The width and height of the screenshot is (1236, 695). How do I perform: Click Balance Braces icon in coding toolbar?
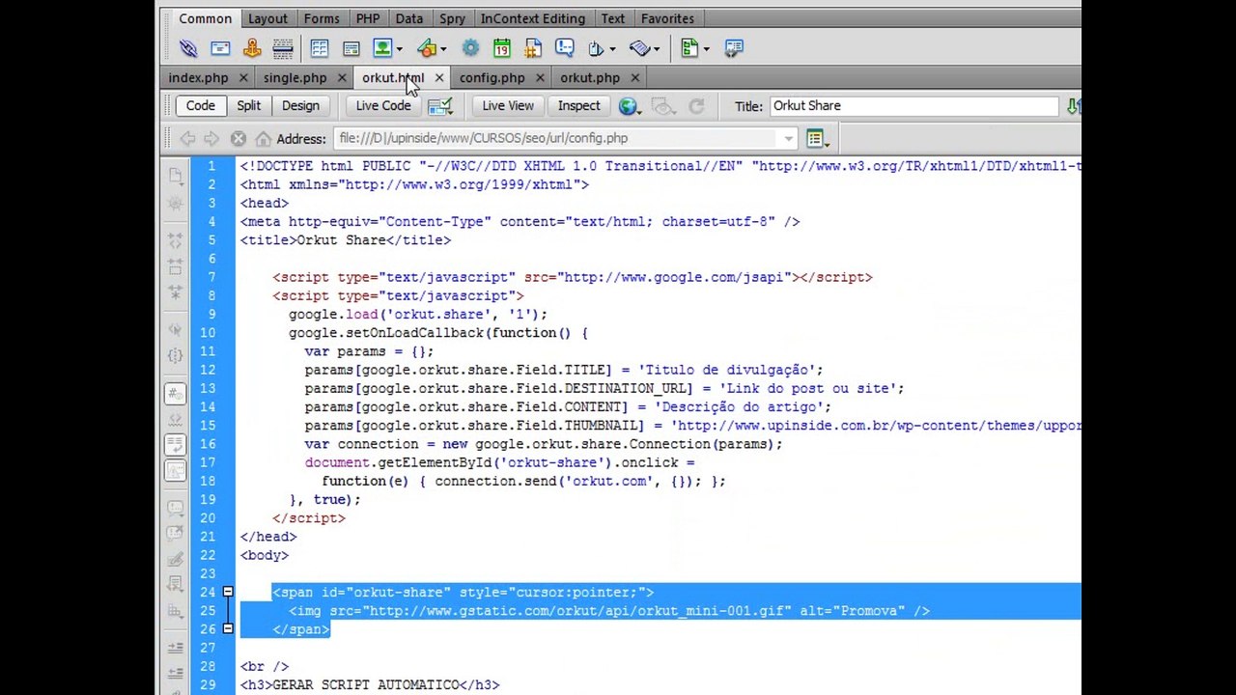pyautogui.click(x=175, y=355)
